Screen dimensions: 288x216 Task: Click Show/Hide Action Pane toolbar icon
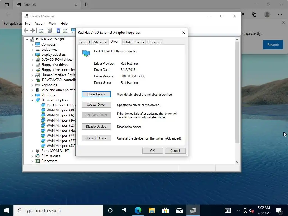click(x=65, y=30)
